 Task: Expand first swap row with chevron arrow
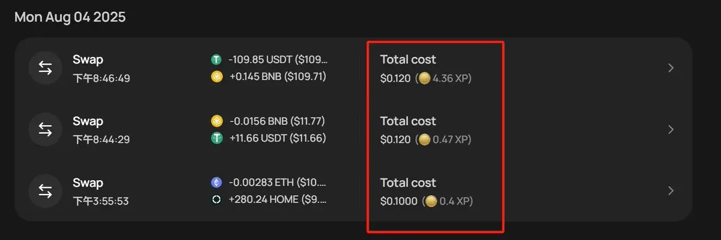[672, 68]
